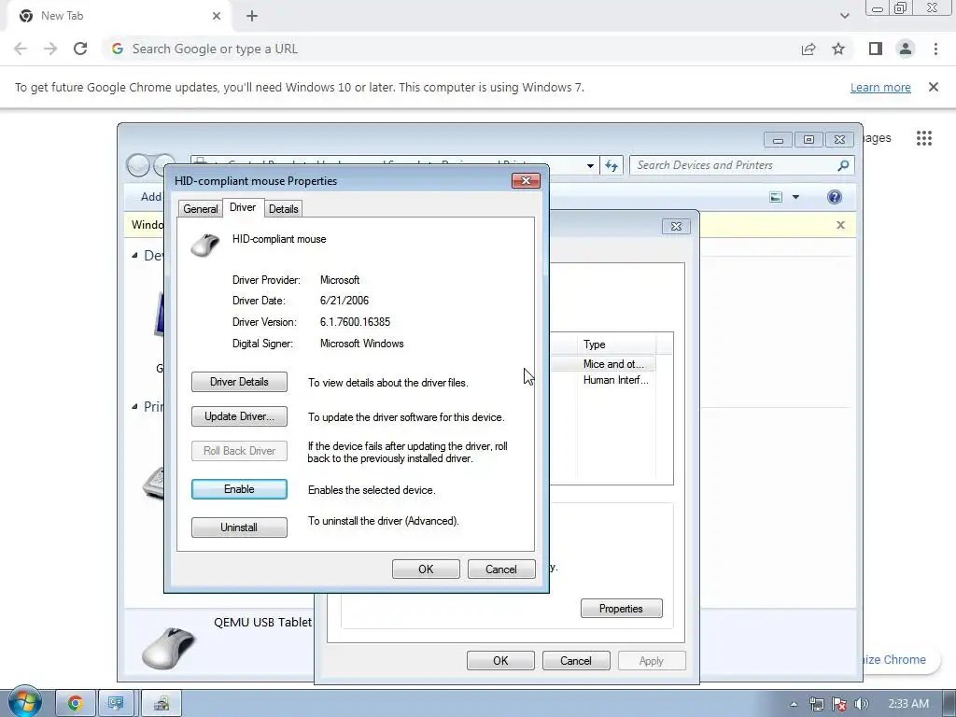Close the New Tab tab
Screen dimensions: 956x717
click(217, 16)
